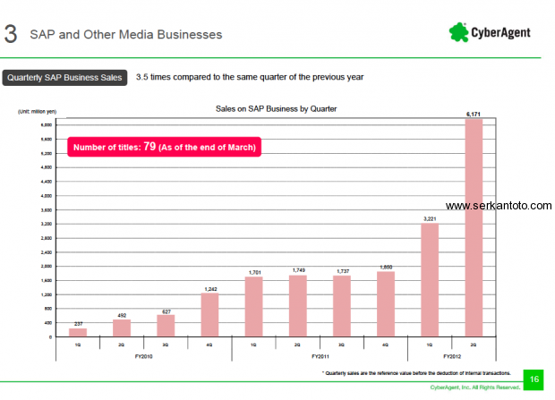The width and height of the screenshot is (555, 400).
Task: Select the slide heading SAP and Other Media Businesses
Action: pyautogui.click(x=126, y=34)
